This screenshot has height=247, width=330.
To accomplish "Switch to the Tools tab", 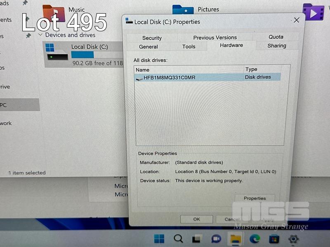I will click(189, 47).
